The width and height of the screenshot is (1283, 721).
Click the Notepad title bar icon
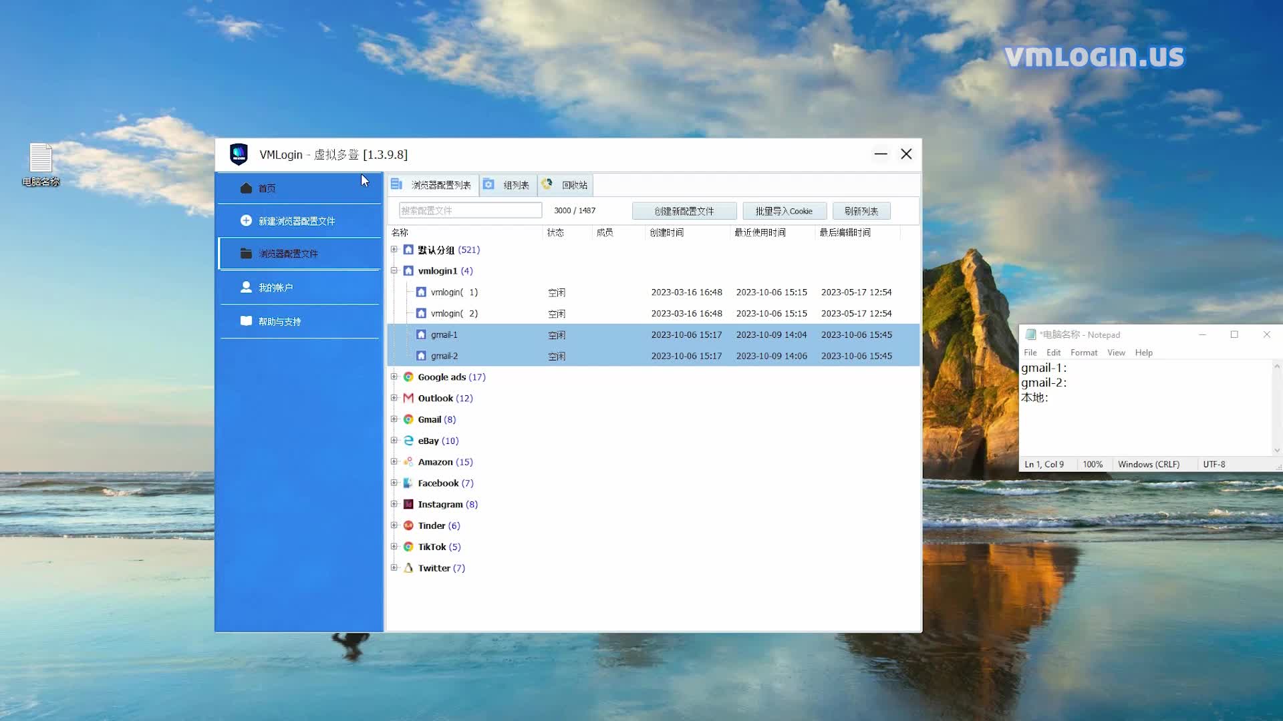pos(1030,334)
